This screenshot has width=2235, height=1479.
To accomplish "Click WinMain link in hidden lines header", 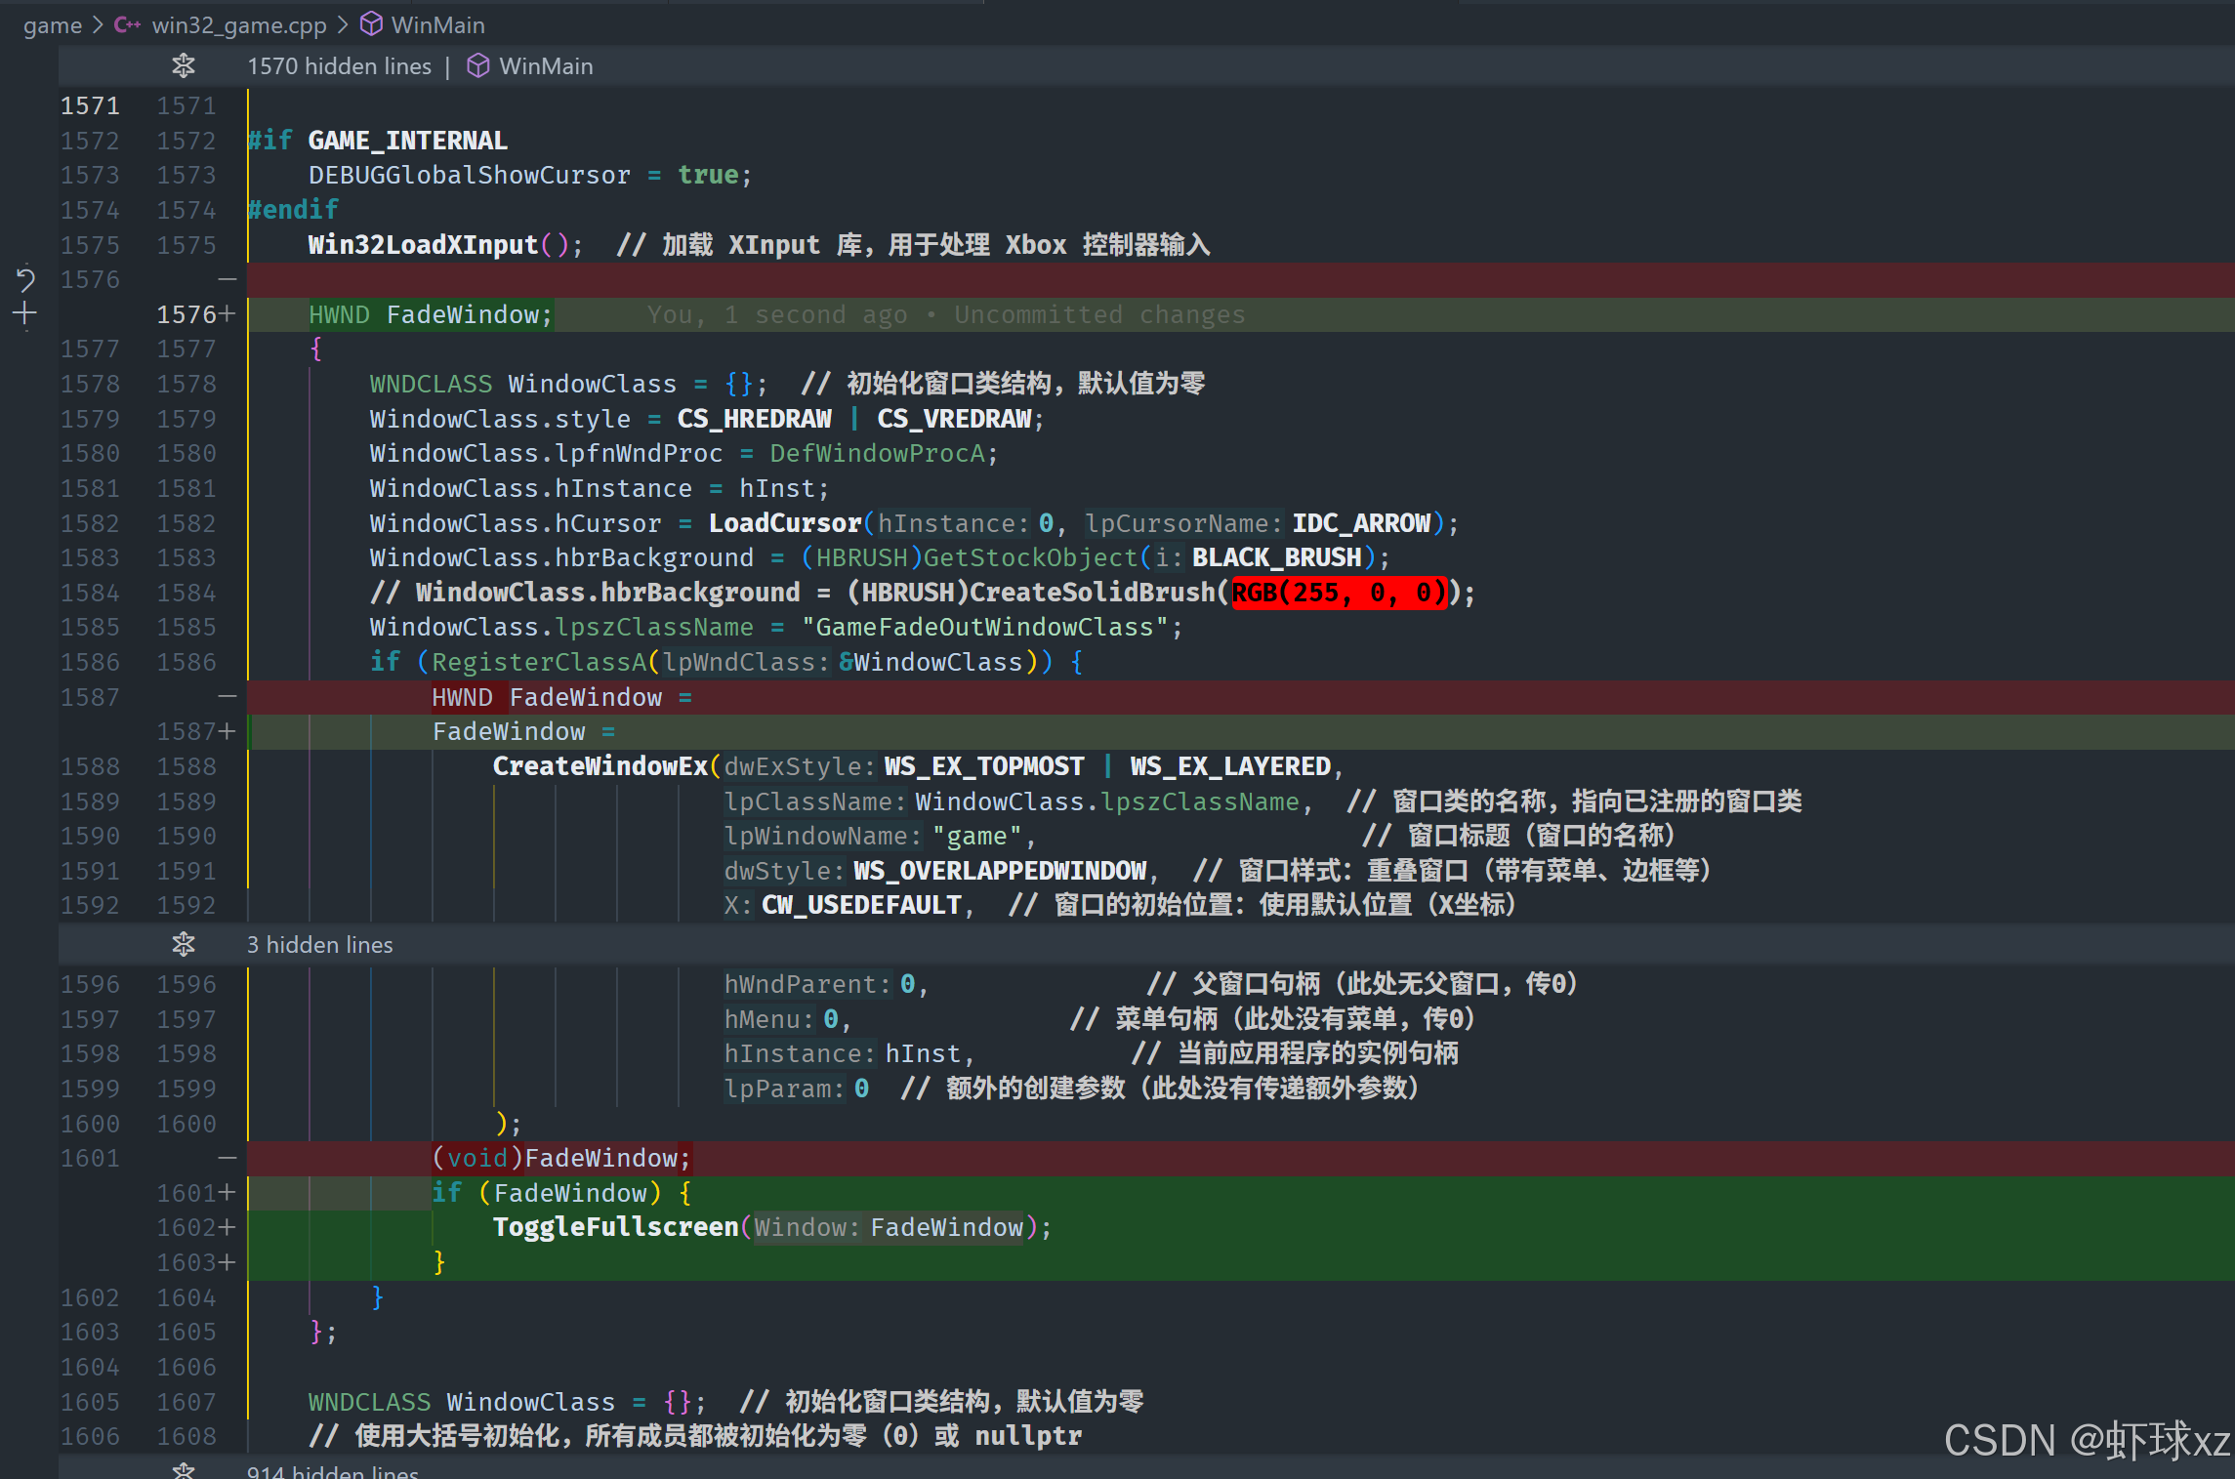I will point(546,66).
